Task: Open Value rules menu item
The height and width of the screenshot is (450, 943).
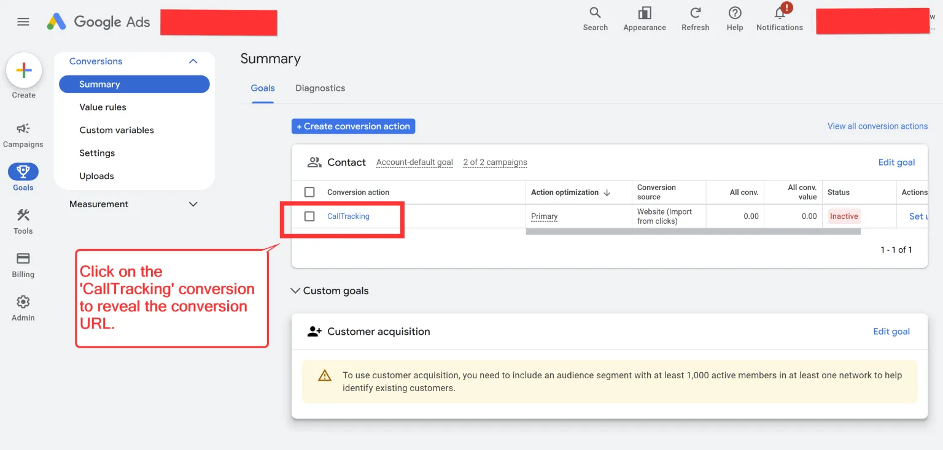Action: pos(103,107)
